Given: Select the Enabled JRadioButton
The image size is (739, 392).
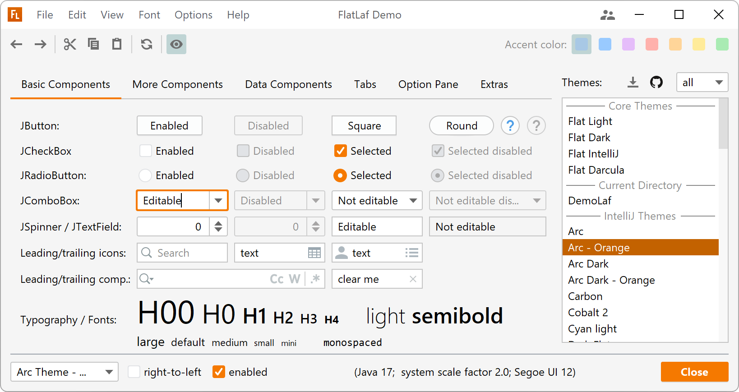Looking at the screenshot, I should (145, 175).
